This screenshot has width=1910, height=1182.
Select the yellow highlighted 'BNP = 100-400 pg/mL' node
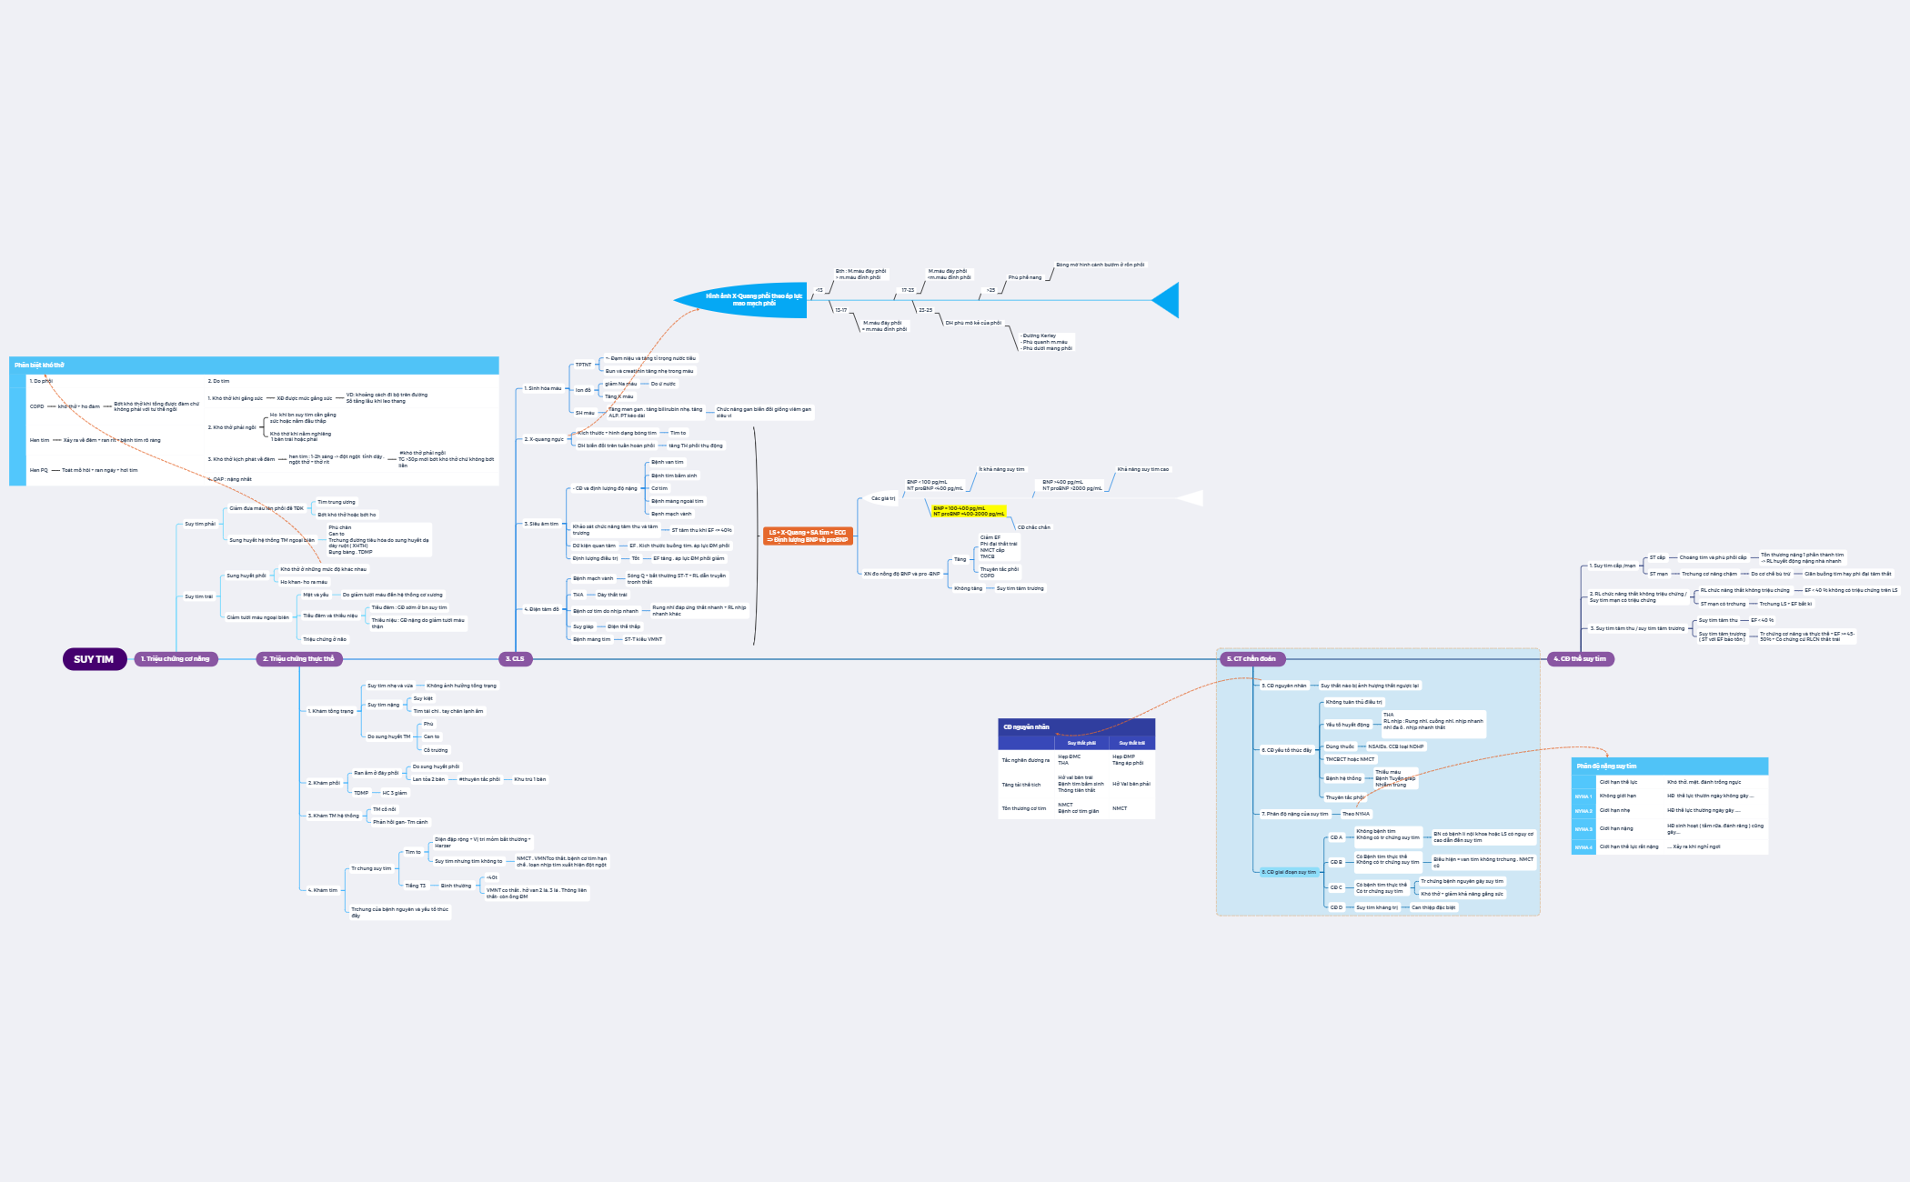(x=968, y=513)
